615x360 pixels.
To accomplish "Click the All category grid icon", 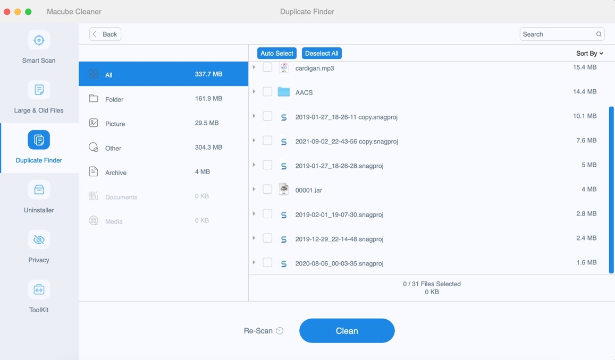I will [x=94, y=74].
